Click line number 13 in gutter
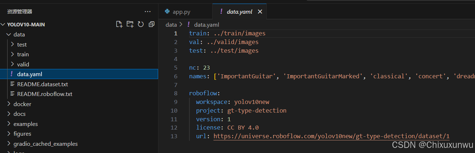 pyautogui.click(x=174, y=136)
